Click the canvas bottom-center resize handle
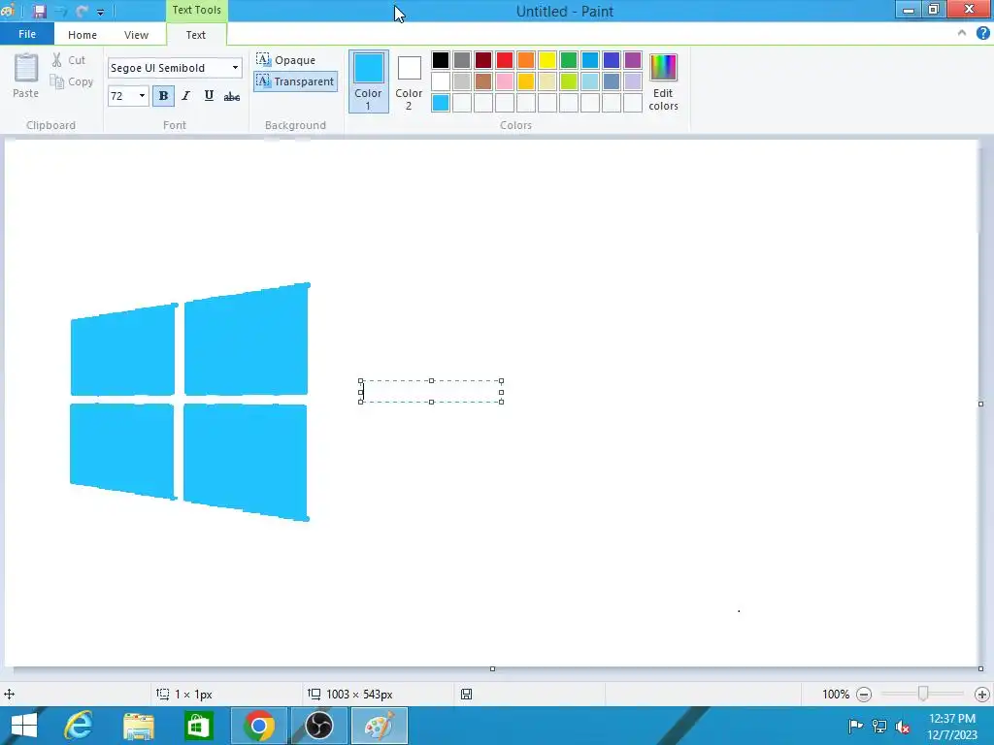 [x=492, y=669]
